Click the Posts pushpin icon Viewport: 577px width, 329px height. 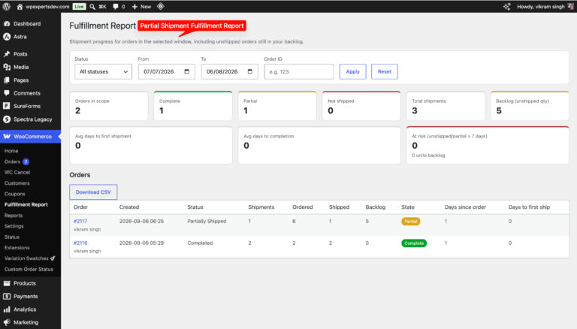coord(7,54)
